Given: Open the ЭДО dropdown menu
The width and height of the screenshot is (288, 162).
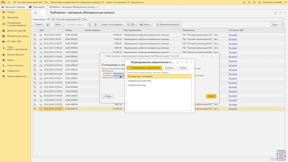Looking at the screenshot, I should pos(131,24).
